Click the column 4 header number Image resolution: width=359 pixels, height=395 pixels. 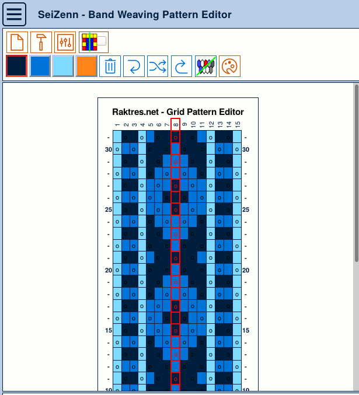click(142, 125)
